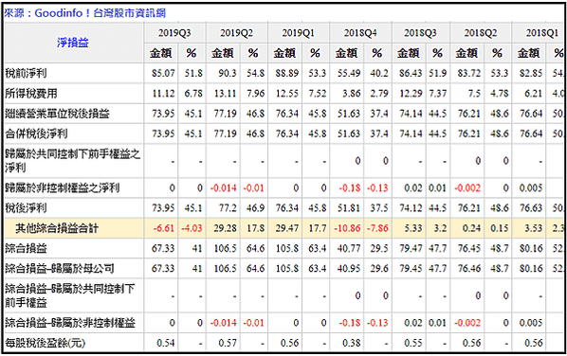The image size is (567, 356).
Task: Click the 繼續營業單位稅後損益 row label
Action: coord(57,114)
